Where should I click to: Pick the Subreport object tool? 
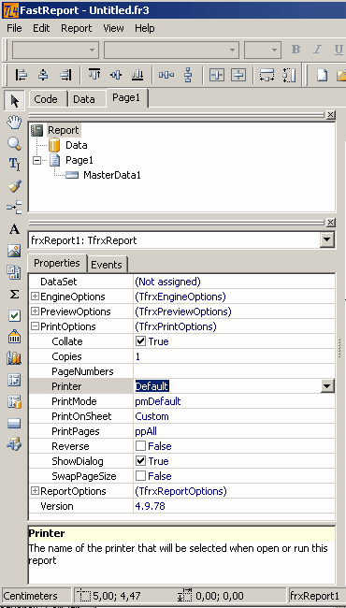(x=14, y=272)
